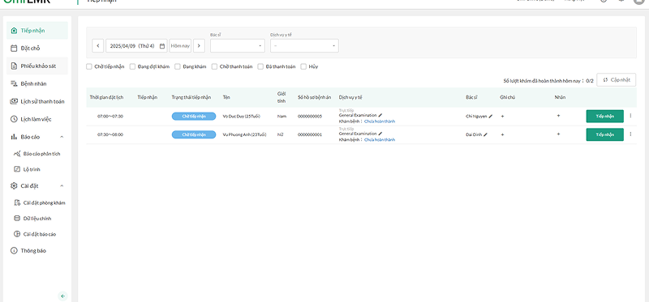
Task: Edit doctor Dai Dinh pencil icon
Action: 485,134
